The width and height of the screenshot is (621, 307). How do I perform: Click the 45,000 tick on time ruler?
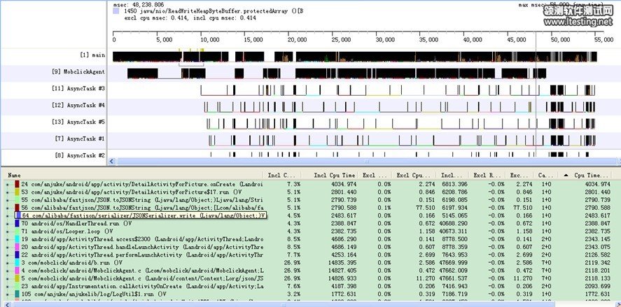point(517,40)
